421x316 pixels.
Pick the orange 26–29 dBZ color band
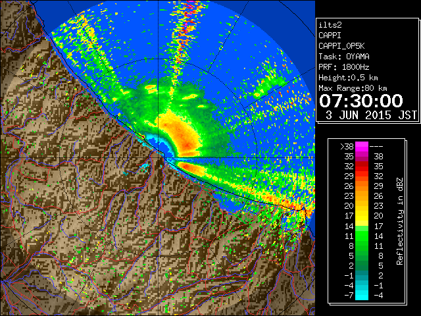point(362,186)
